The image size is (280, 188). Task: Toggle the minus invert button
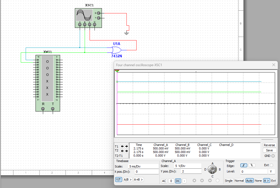pos(184,181)
